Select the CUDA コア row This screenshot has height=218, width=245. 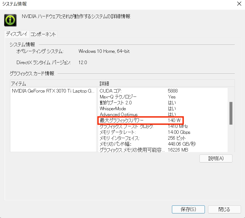(x=163, y=91)
